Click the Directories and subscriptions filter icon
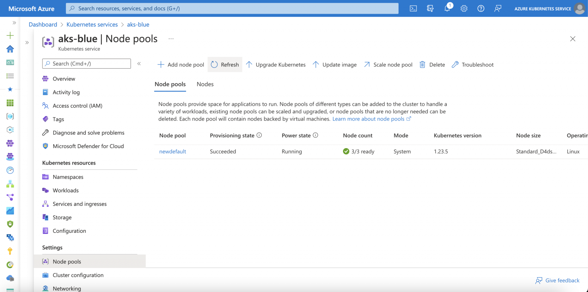 pyautogui.click(x=430, y=8)
